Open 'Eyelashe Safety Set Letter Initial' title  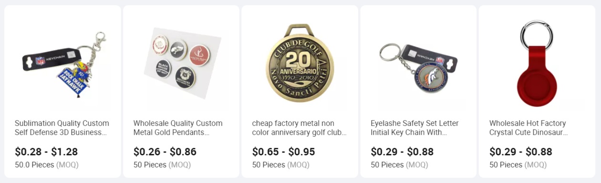pyautogui.click(x=414, y=128)
